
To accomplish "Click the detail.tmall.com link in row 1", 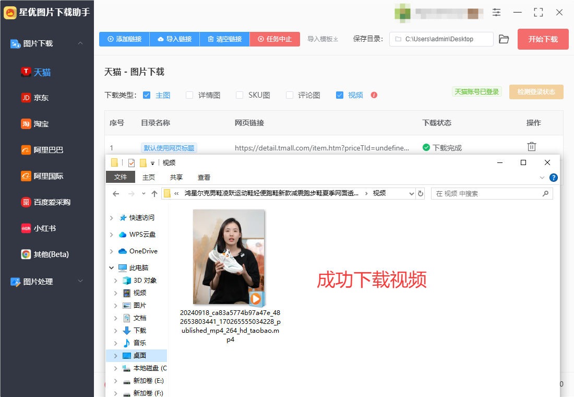I will 322,148.
